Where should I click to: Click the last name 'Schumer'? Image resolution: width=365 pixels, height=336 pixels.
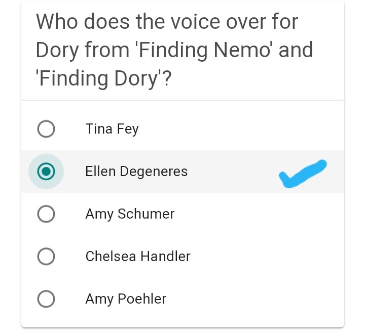tap(146, 214)
